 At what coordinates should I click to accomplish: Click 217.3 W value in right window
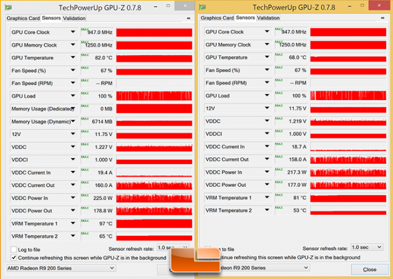click(x=297, y=172)
